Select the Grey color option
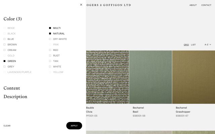Image resolution: width=215 pixels, height=134 pixels. click(x=4, y=67)
